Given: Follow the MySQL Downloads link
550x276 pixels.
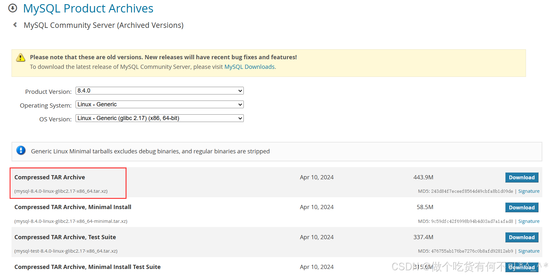Looking at the screenshot, I should click(249, 67).
